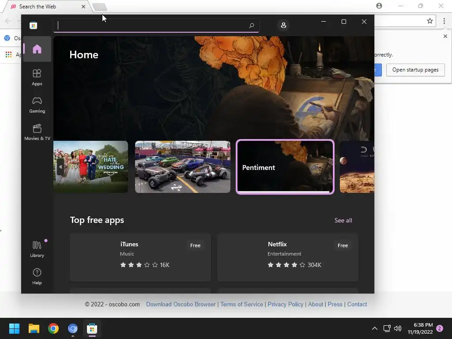452x339 pixels.
Task: Bookmark the page with the star icon
Action: [429, 21]
